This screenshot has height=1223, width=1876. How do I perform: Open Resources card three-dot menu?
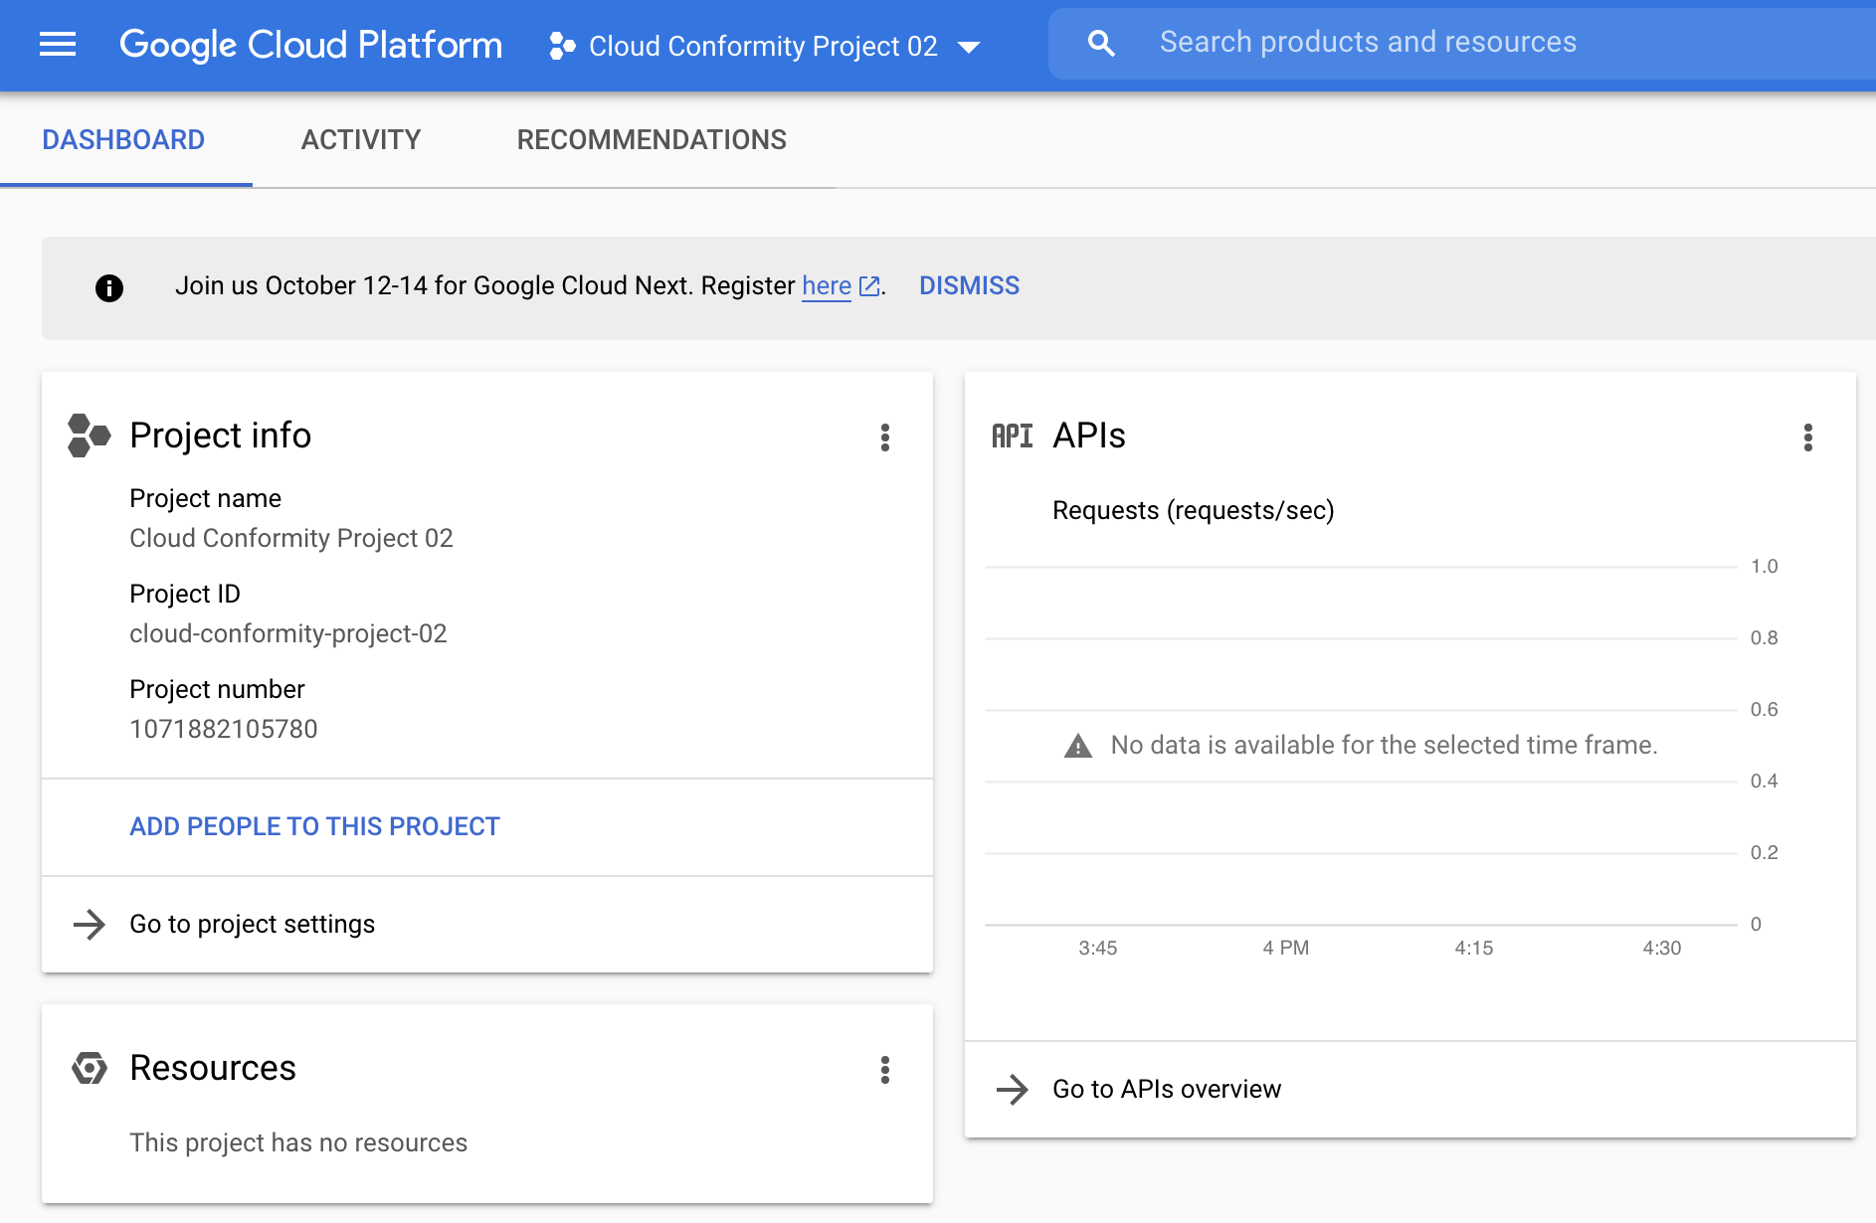point(884,1070)
